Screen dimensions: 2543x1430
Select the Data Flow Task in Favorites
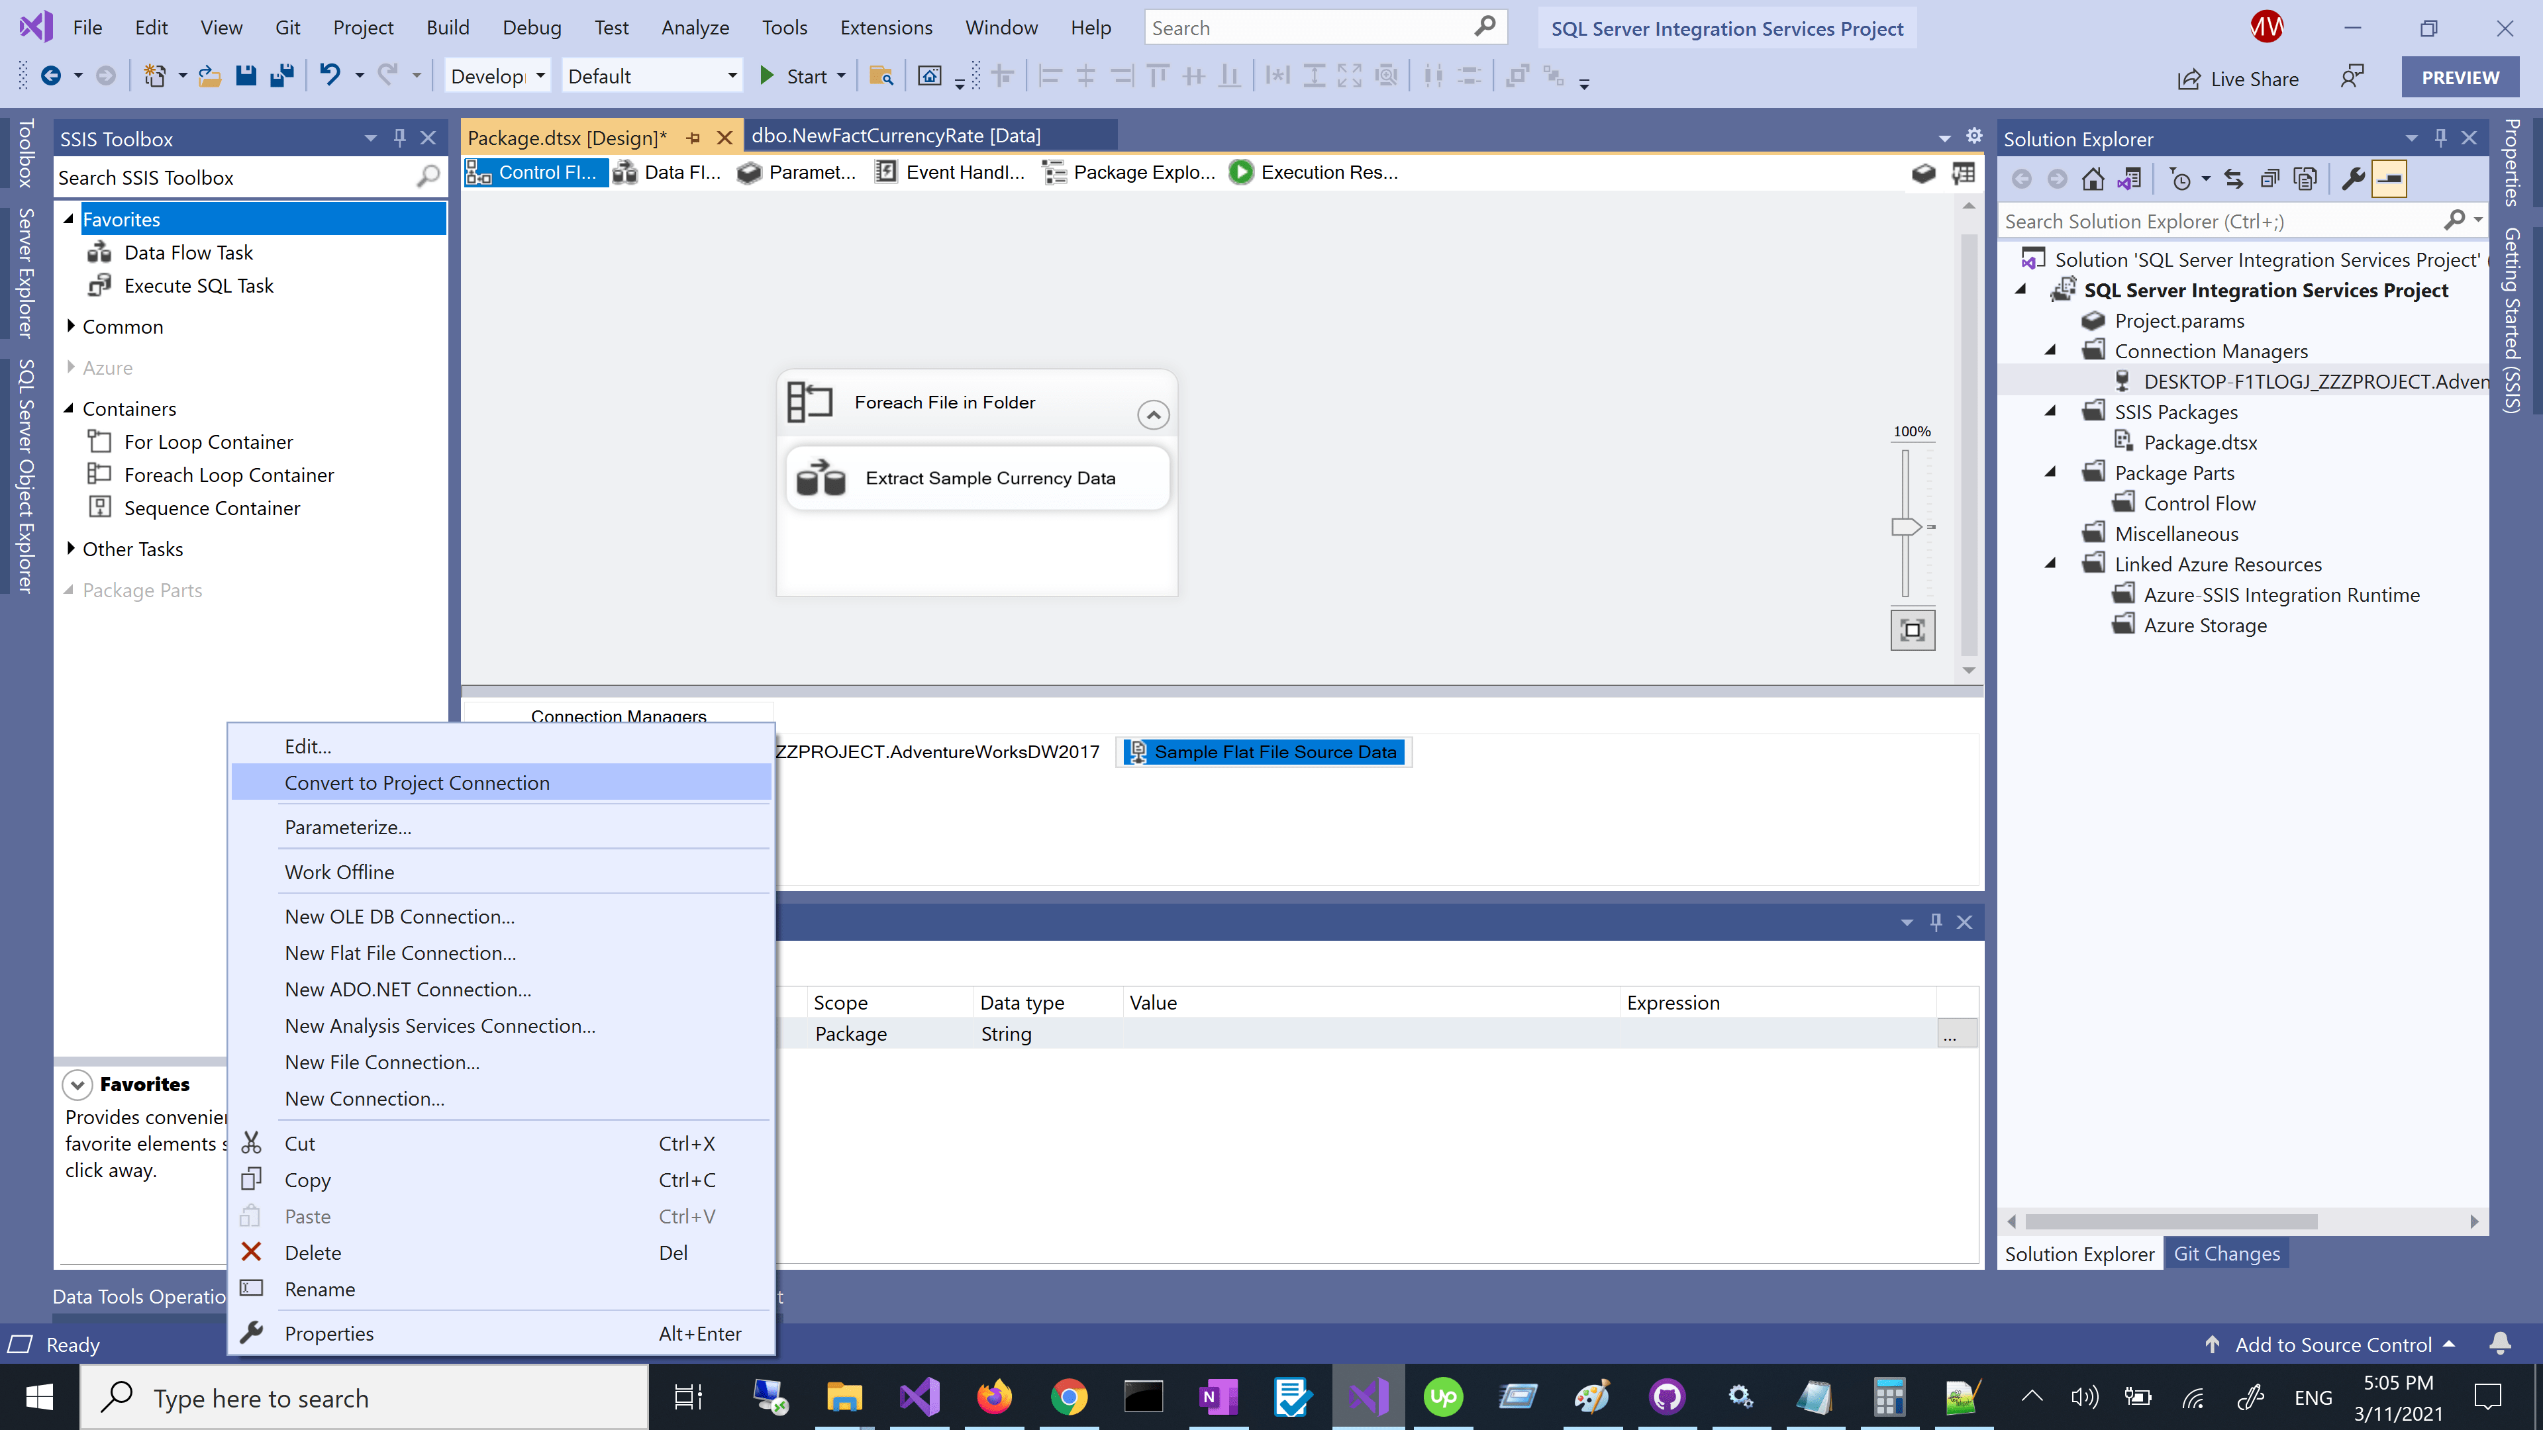(x=189, y=253)
